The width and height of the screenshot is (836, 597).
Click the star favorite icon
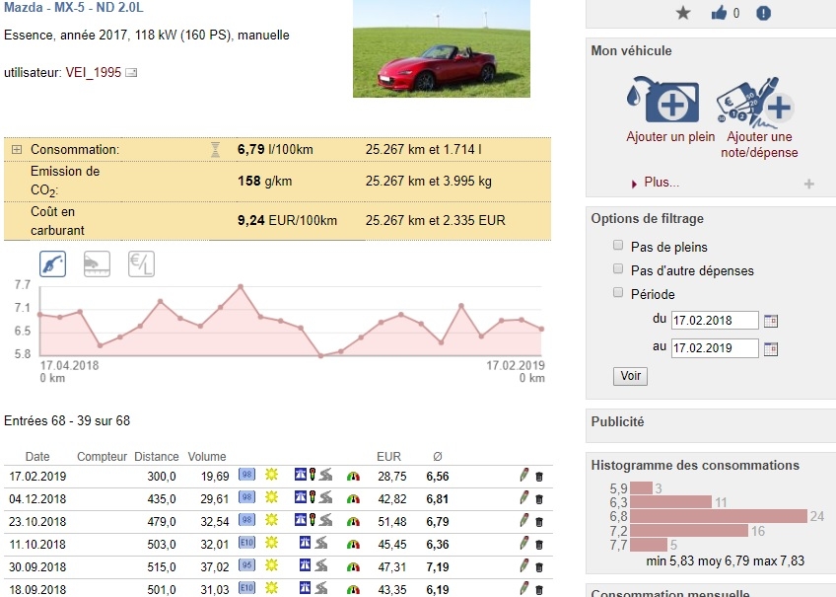click(x=683, y=13)
